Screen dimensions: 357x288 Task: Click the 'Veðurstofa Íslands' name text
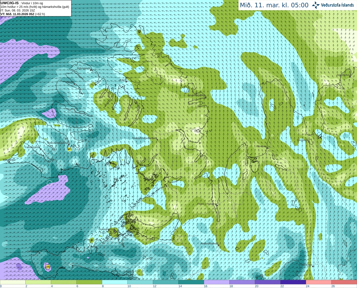(x=337, y=5)
